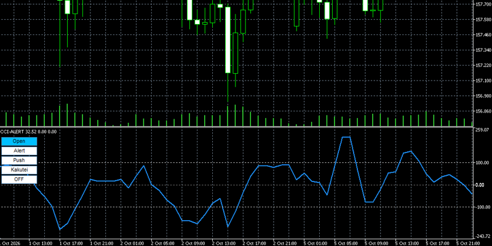Viewport: 492px width, 246px height.
Task: Click the 100.00 CCI level label
Action: click(483, 163)
